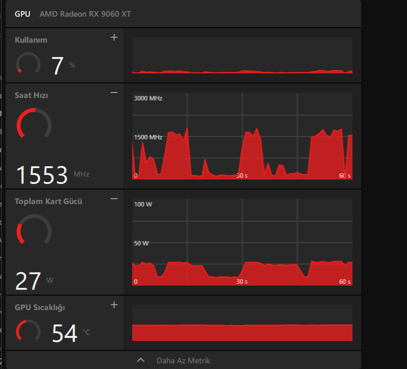Click the Toplam Kart Gücü watt graph

[x=242, y=242]
